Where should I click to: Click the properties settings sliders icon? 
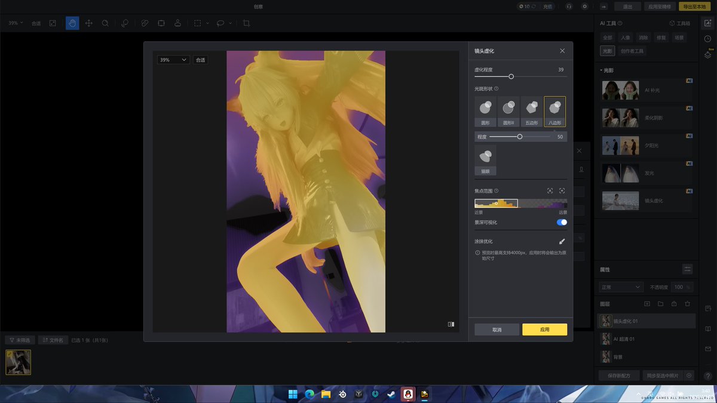tap(688, 269)
